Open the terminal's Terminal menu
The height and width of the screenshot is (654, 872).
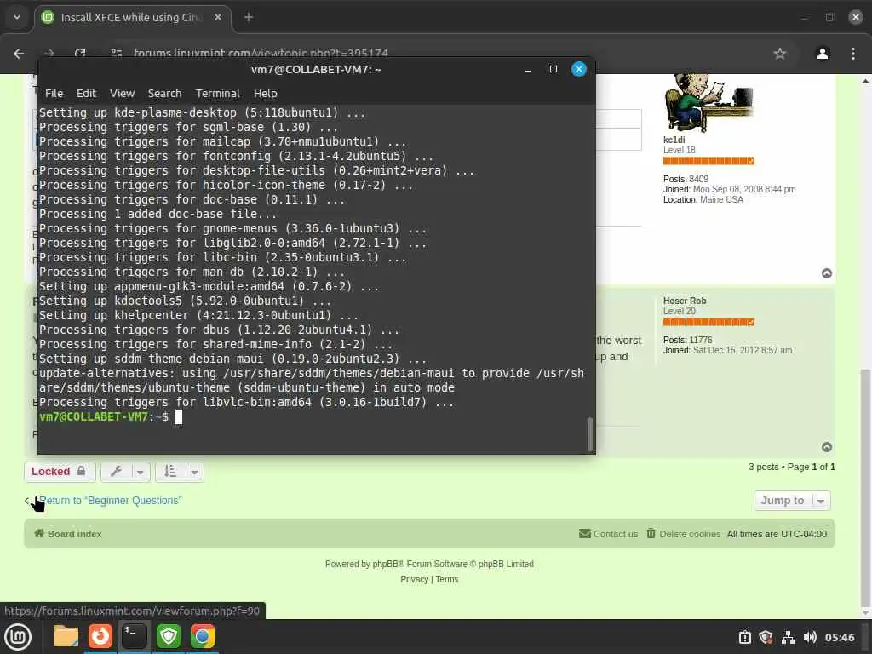tap(217, 94)
